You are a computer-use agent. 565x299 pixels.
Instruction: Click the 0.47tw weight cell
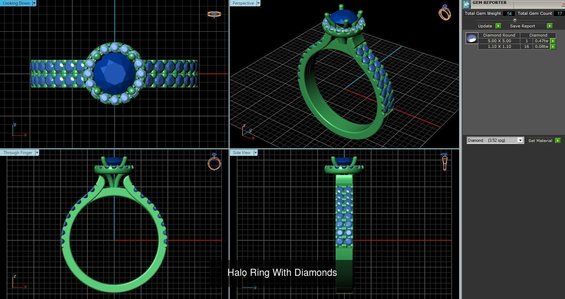click(x=541, y=41)
